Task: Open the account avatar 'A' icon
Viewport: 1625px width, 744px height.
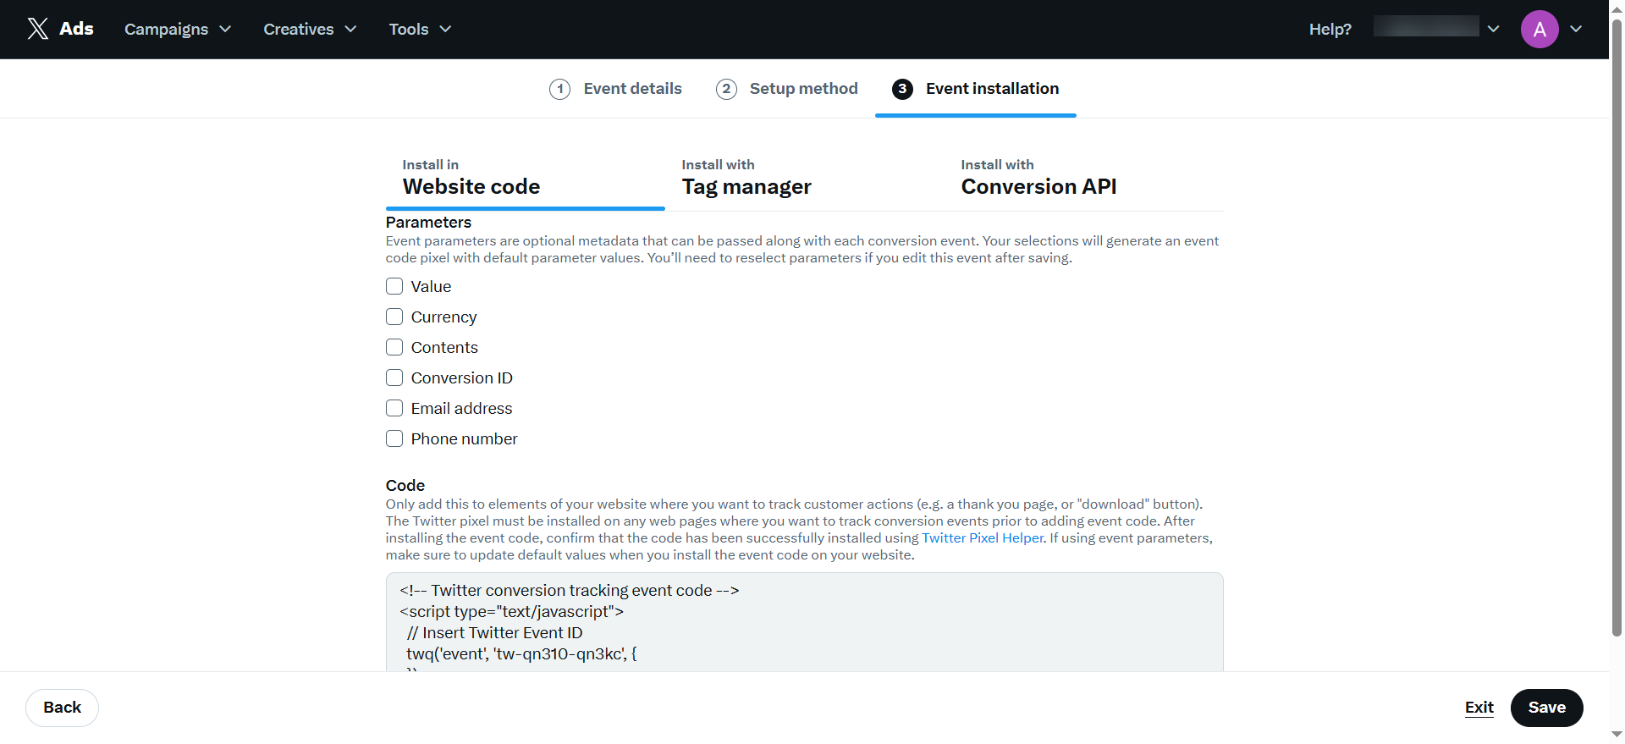Action: pyautogui.click(x=1540, y=29)
